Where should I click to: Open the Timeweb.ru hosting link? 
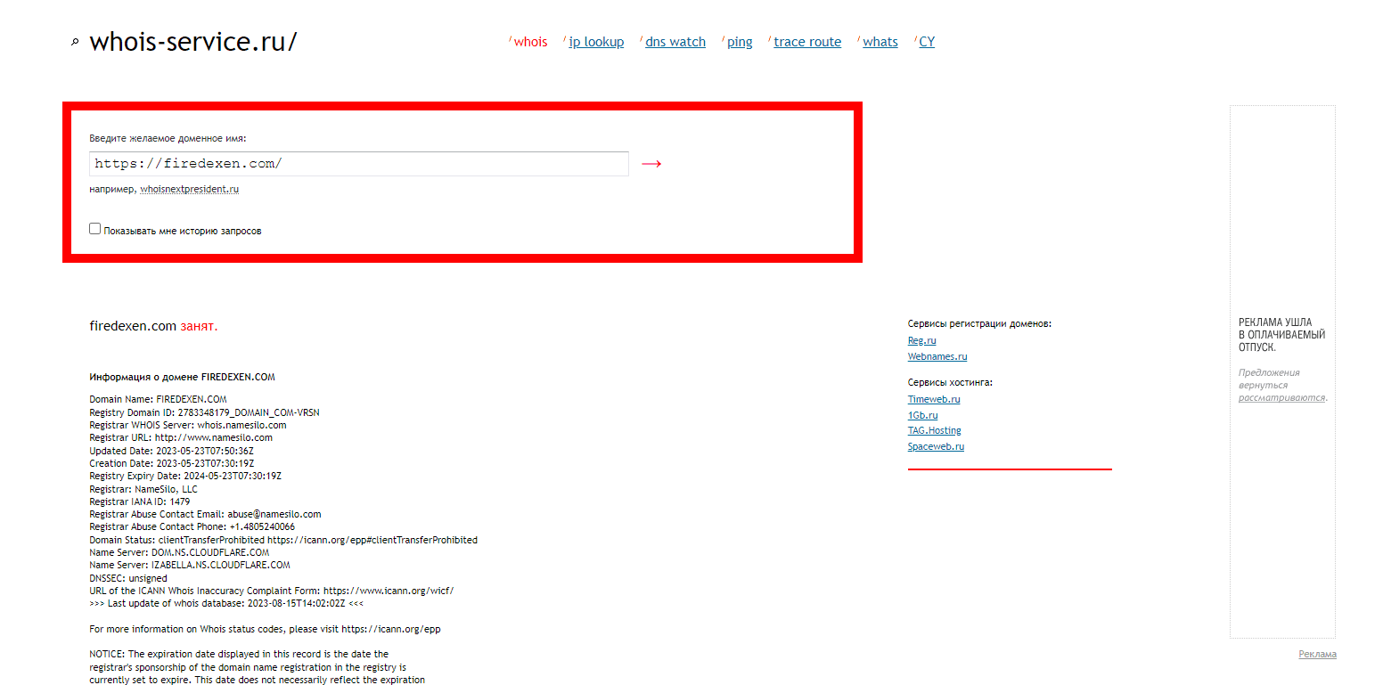[933, 399]
